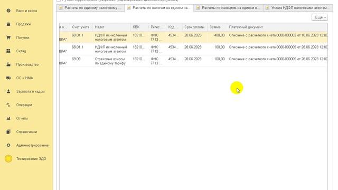Switch to Расчеты по налогам на едином tab

point(159,8)
